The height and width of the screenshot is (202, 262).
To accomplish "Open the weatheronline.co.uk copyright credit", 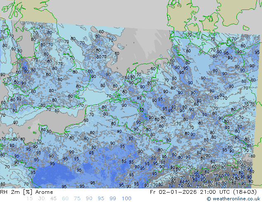I will [233, 199].
